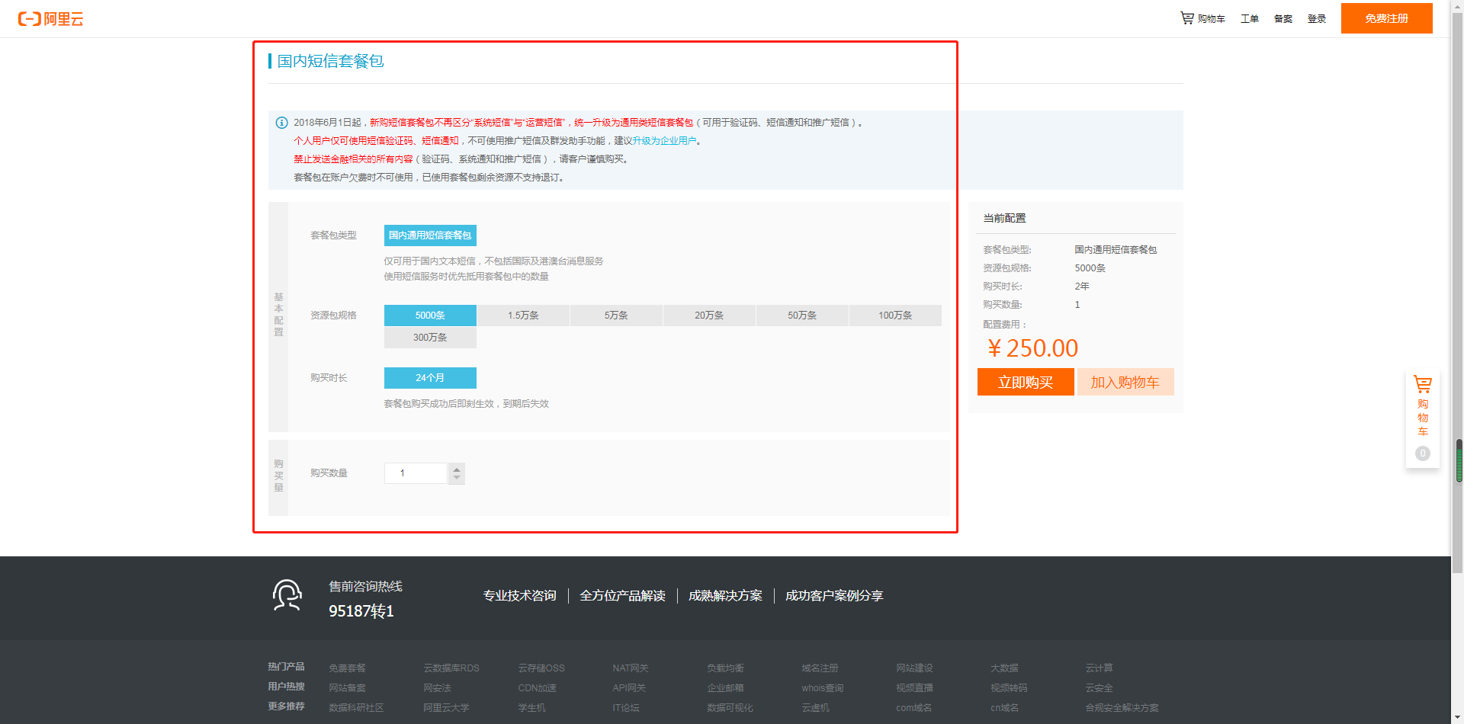Click the 立即购买 button
This screenshot has width=1464, height=724.
pyautogui.click(x=1026, y=382)
